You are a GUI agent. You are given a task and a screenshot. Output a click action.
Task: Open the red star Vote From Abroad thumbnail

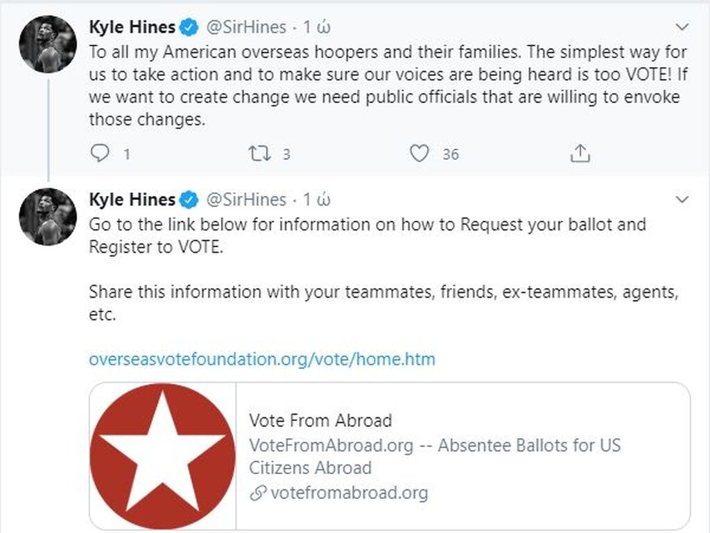pyautogui.click(x=163, y=457)
